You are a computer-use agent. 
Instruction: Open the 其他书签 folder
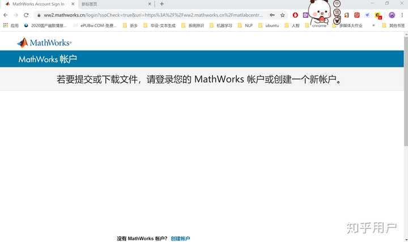tap(394, 26)
